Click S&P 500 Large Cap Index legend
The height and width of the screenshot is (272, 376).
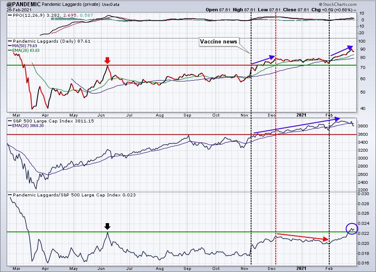point(51,121)
